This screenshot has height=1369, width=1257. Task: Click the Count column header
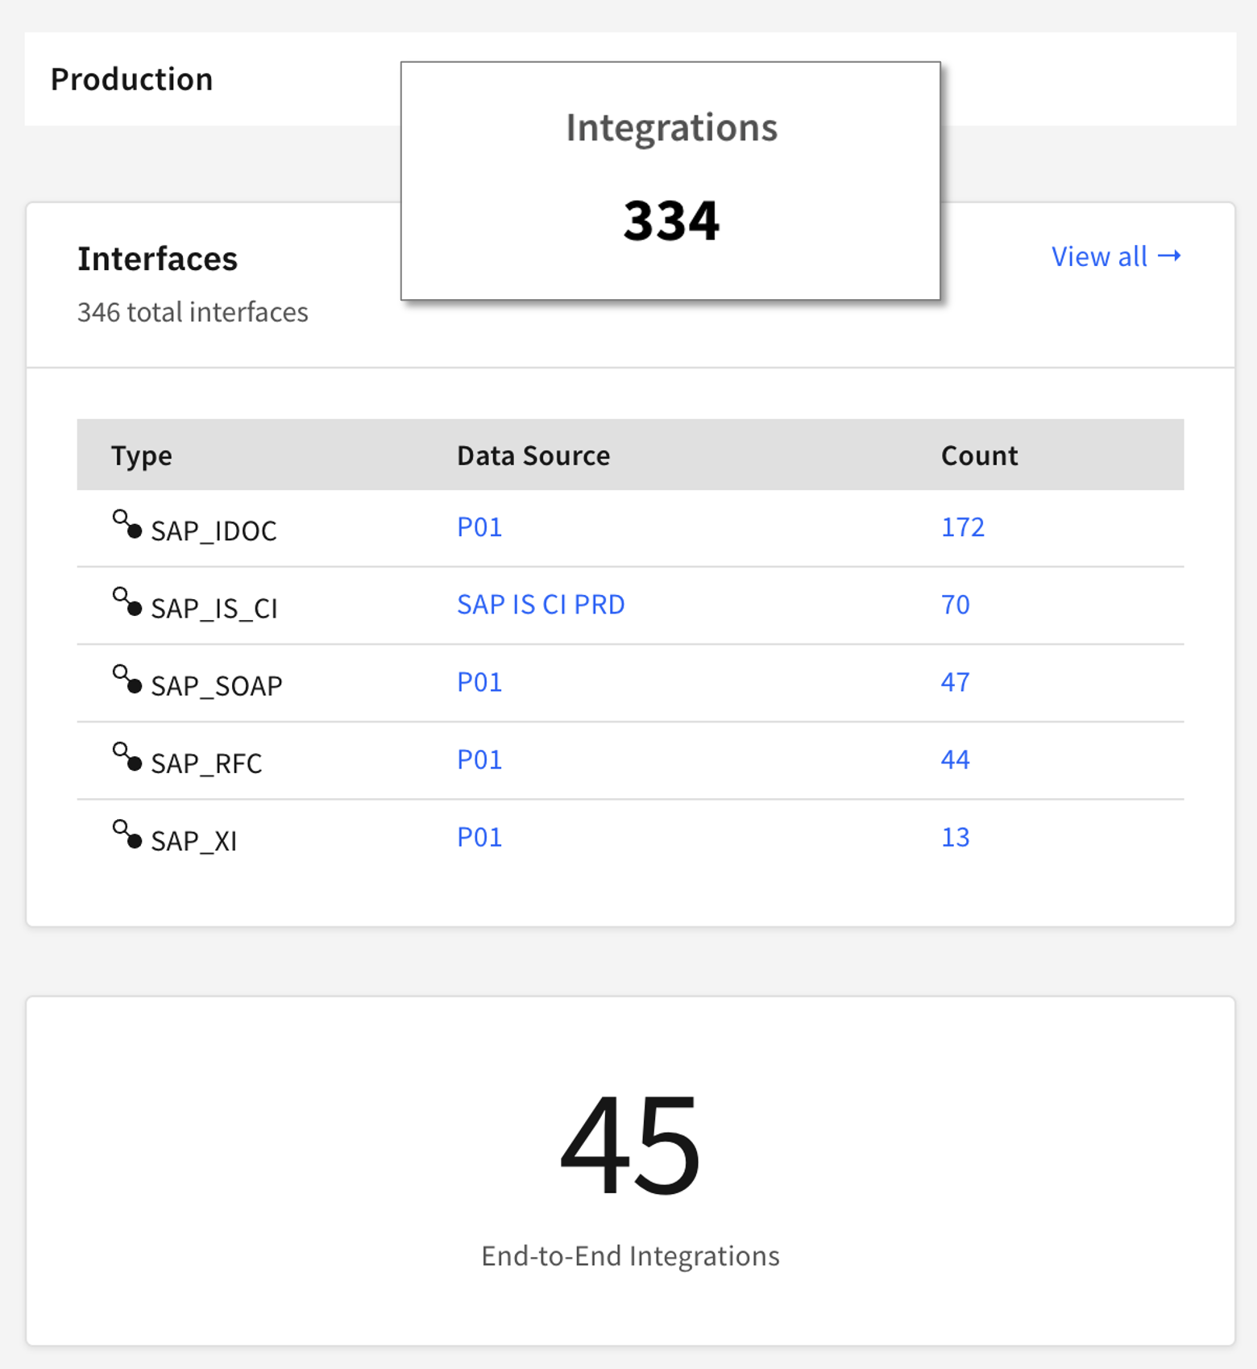point(979,456)
